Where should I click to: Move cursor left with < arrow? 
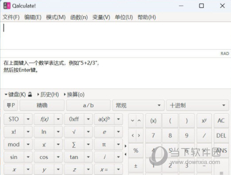click(x=133, y=135)
